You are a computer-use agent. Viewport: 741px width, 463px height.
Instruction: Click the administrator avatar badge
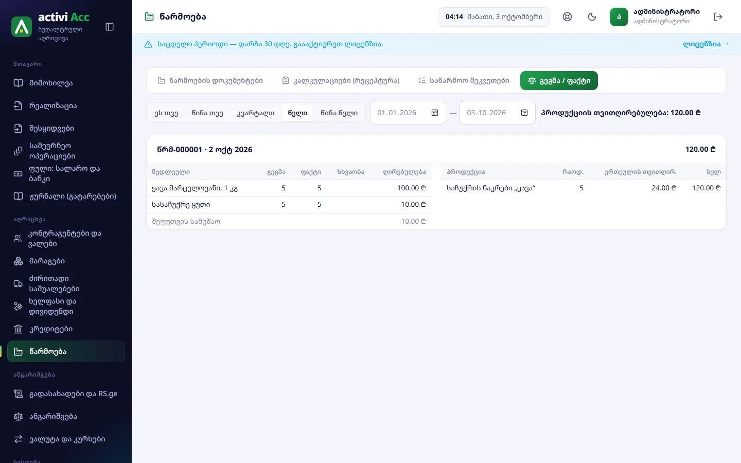click(x=619, y=17)
